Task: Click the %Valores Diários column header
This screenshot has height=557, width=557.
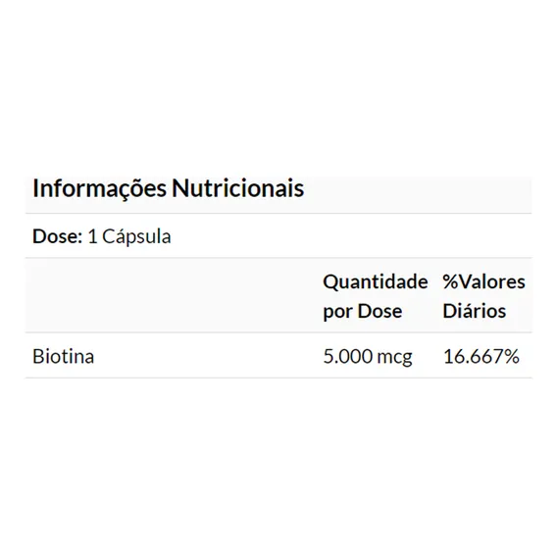Action: (x=483, y=296)
